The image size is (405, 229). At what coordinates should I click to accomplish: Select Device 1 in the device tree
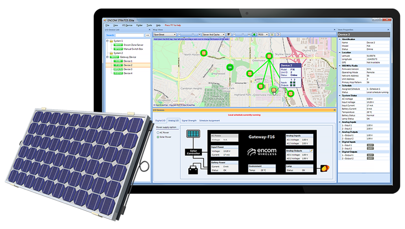128,61
